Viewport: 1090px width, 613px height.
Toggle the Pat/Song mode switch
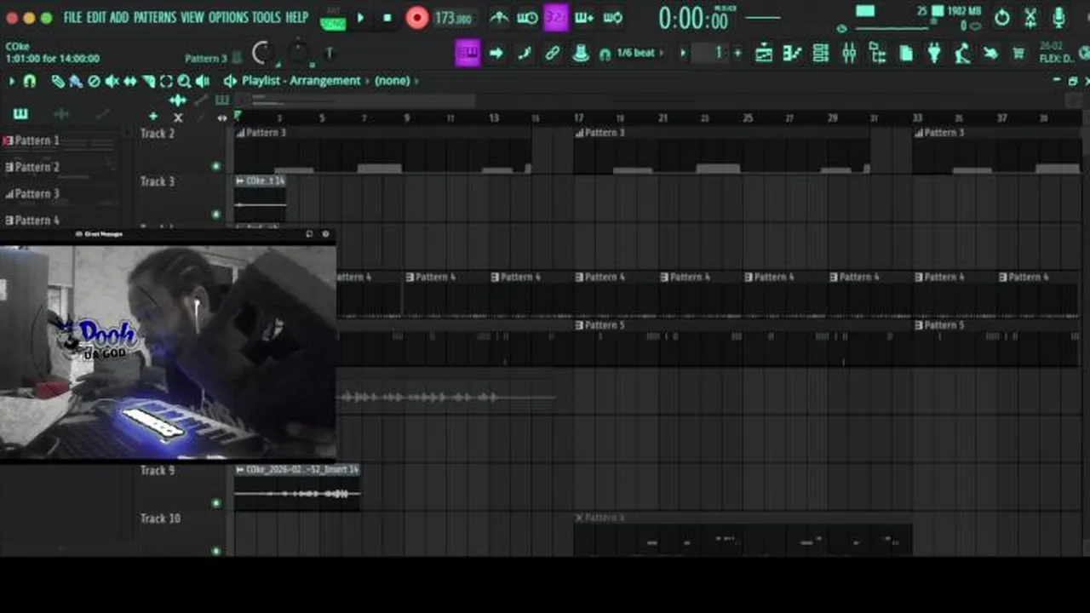coord(333,18)
